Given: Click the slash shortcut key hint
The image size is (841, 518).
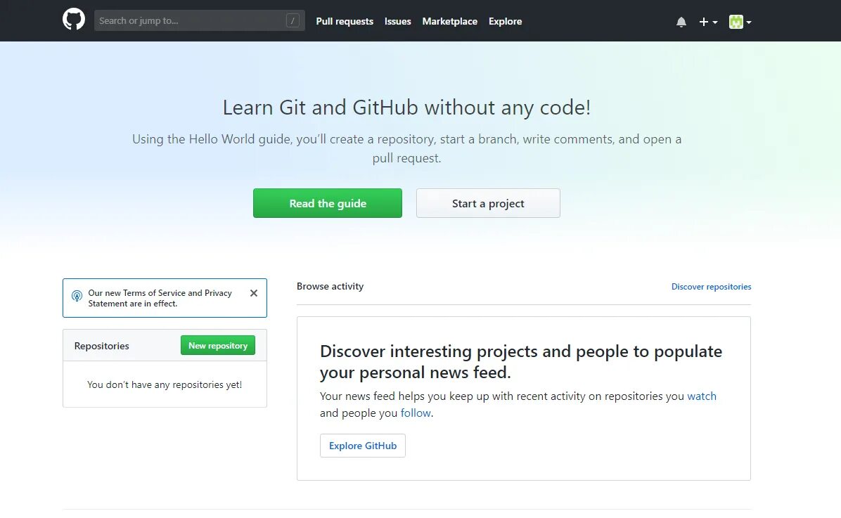Looking at the screenshot, I should tap(293, 20).
